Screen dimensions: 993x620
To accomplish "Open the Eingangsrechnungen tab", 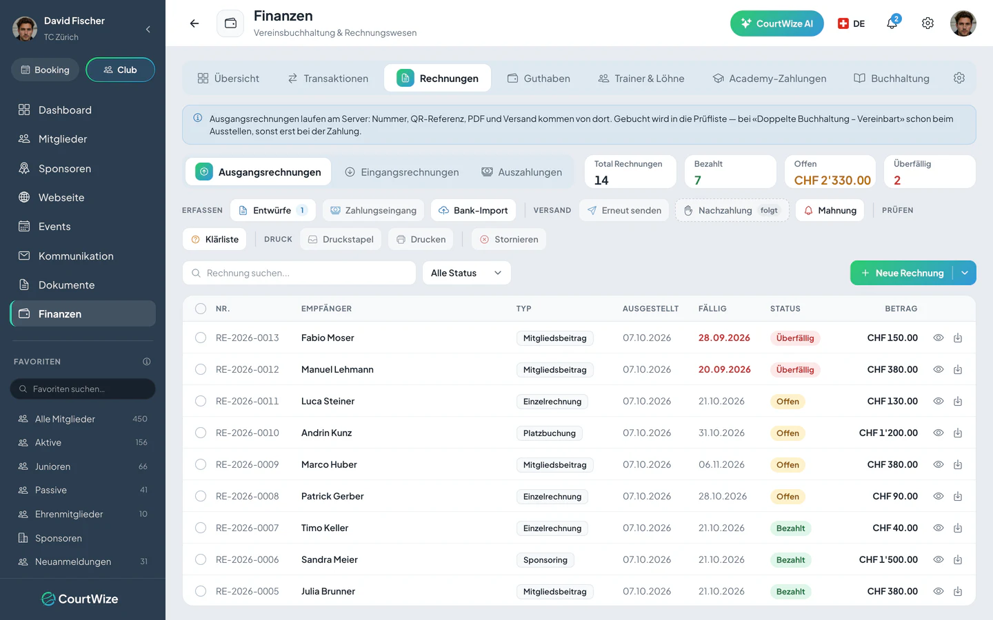I will (402, 172).
